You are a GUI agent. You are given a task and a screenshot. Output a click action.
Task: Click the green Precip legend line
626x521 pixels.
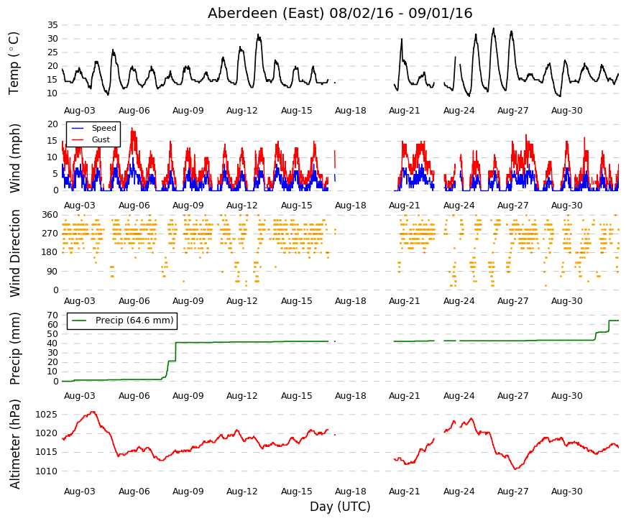(80, 321)
